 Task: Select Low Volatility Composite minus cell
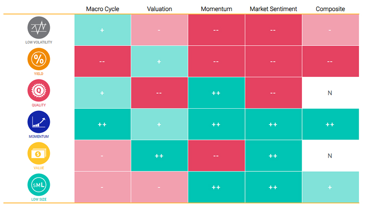pyautogui.click(x=330, y=30)
